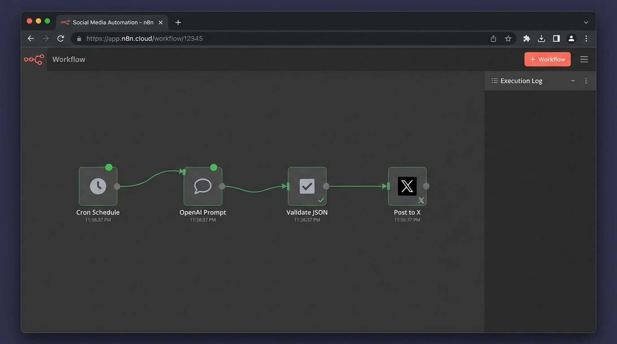Click the Workflow title in the header
Viewport: 617px width, 344px height.
[x=69, y=59]
